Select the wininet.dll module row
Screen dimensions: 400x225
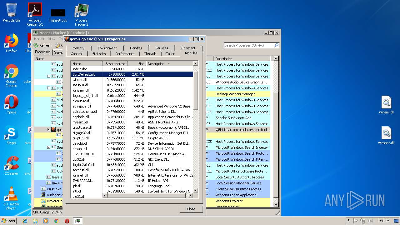pos(132,175)
